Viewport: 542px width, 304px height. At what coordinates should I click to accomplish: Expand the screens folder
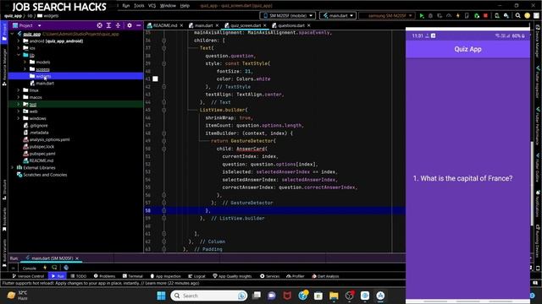[25, 69]
